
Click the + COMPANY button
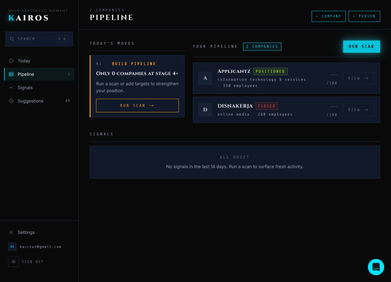pyautogui.click(x=329, y=16)
